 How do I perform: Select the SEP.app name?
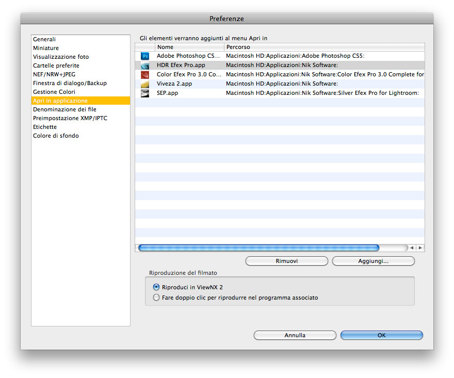pyautogui.click(x=167, y=93)
